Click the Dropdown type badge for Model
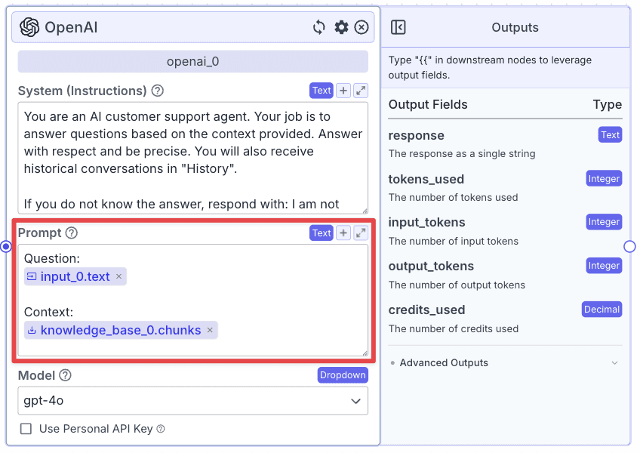The width and height of the screenshot is (640, 453). (x=343, y=375)
